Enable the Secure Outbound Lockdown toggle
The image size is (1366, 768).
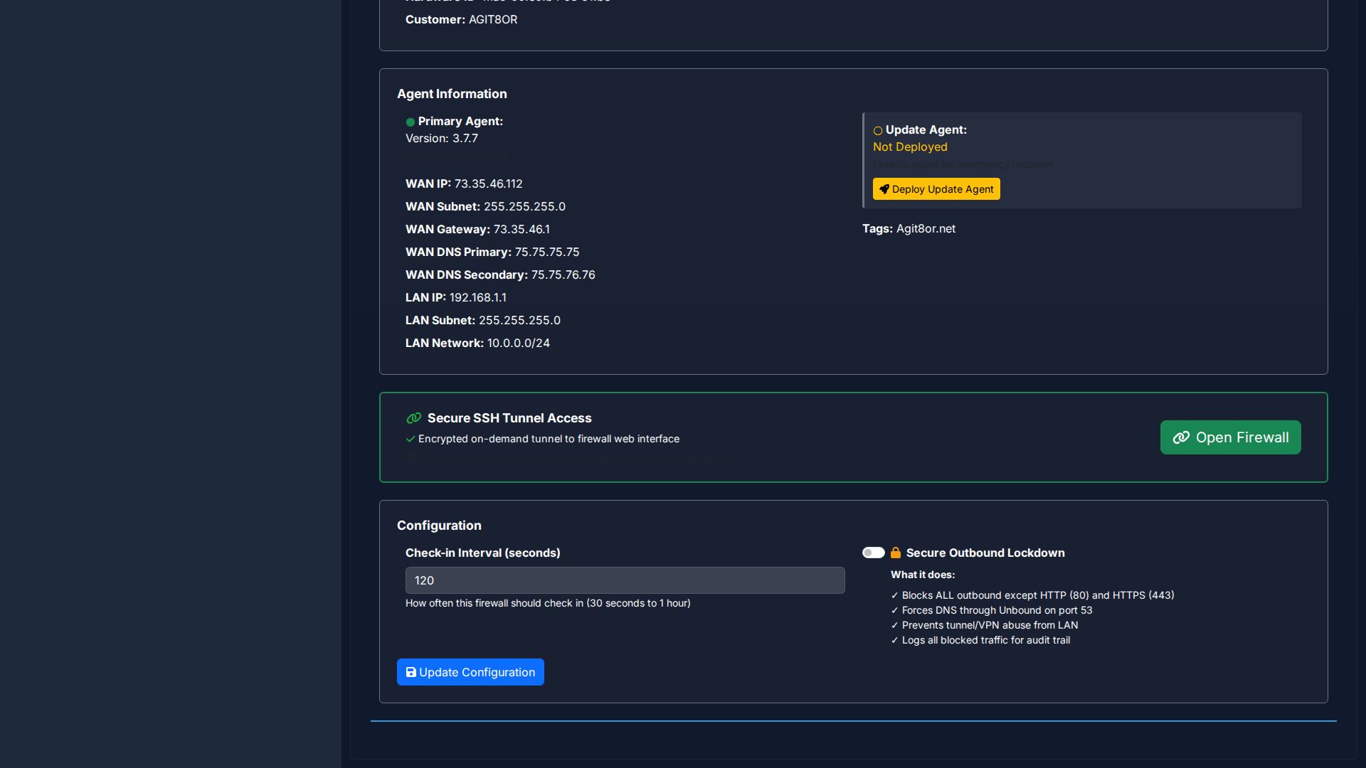[873, 553]
